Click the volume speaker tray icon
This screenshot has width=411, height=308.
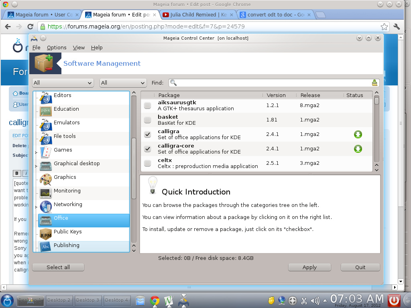click(x=315, y=301)
